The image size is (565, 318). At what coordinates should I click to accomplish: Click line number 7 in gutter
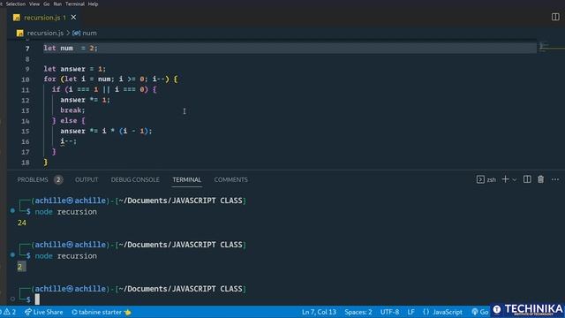pos(27,49)
